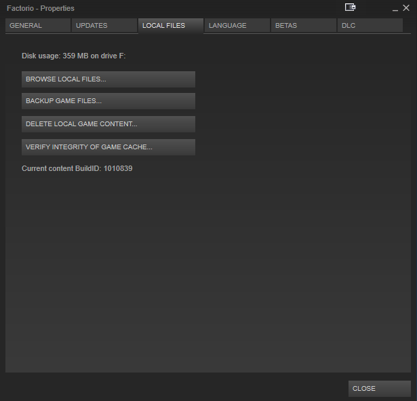Viewport: 417px width, 401px height.
Task: Click VERIFY INTEGRITY OF GAME CACHE
Action: pyautogui.click(x=108, y=147)
